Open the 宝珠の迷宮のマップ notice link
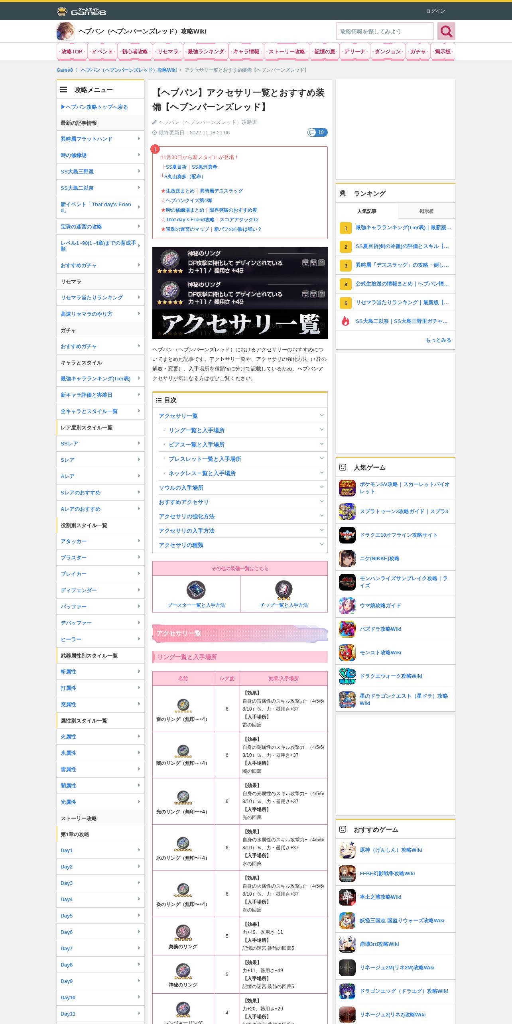 (187, 229)
